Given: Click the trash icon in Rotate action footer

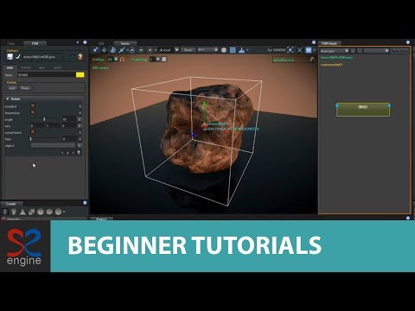Looking at the screenshot, I should pos(79,153).
